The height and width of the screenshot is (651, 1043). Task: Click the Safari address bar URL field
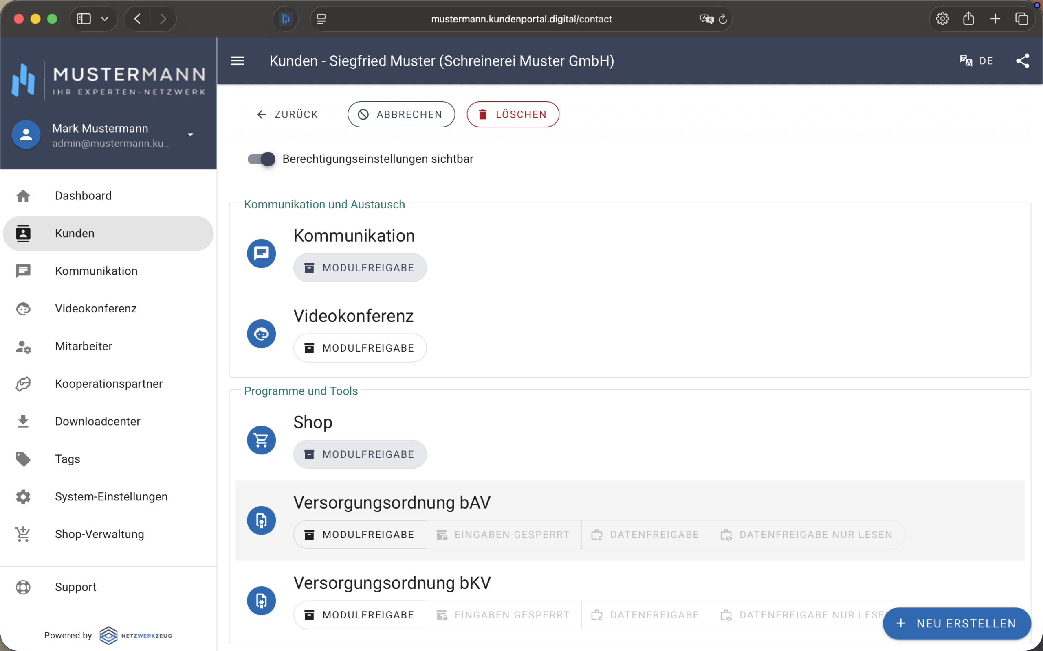point(521,19)
